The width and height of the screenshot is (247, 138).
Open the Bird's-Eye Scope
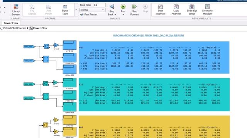(x=192, y=10)
